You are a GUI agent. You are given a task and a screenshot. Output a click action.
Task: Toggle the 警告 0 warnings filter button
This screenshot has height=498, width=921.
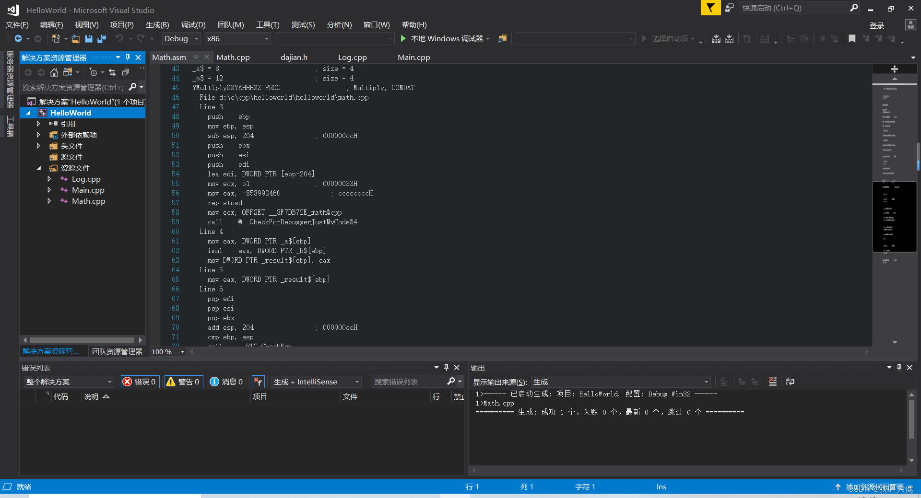coord(183,382)
